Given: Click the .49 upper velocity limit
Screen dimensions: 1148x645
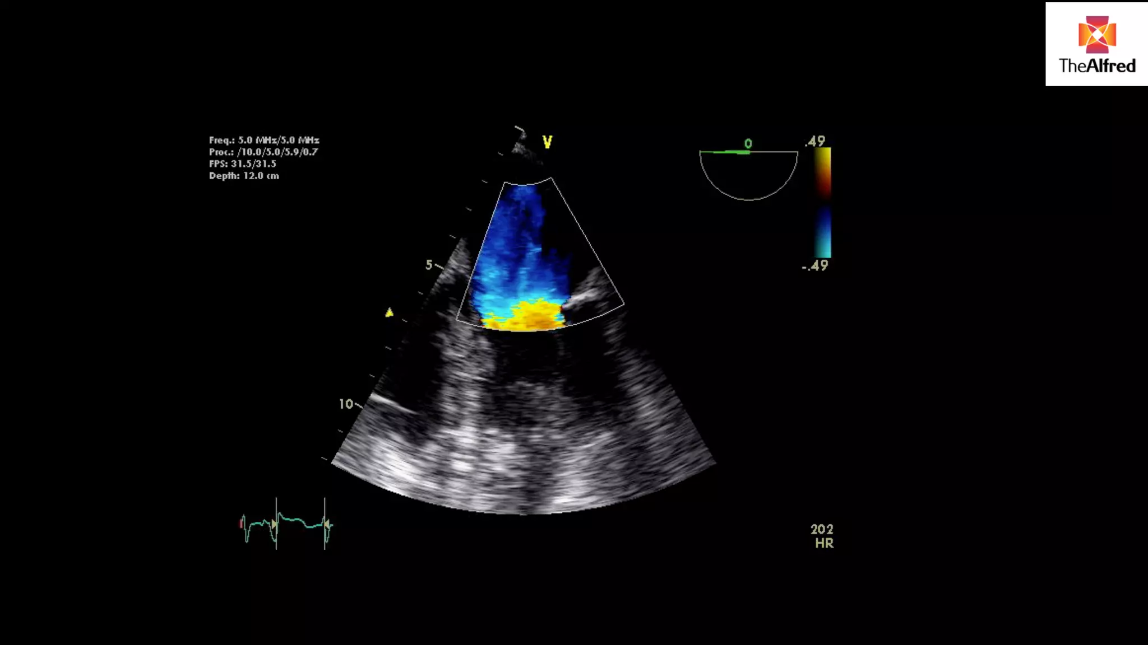Looking at the screenshot, I should click(x=815, y=141).
